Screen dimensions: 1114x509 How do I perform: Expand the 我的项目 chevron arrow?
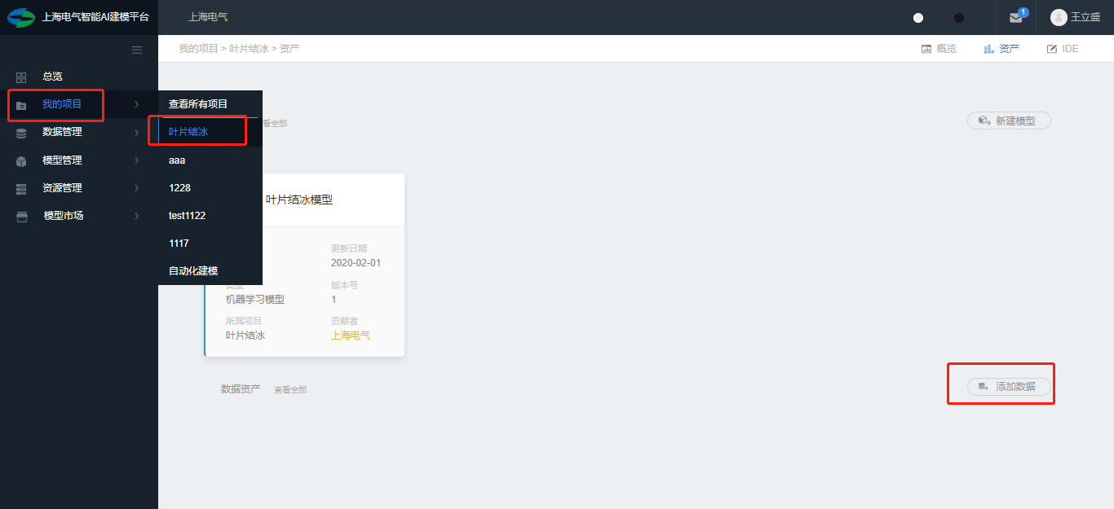[137, 104]
